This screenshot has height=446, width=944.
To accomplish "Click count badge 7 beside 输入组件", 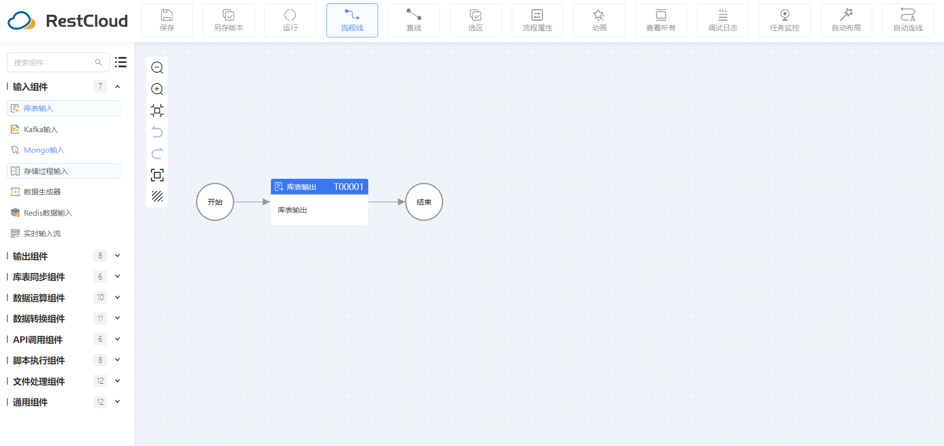I will 100,86.
